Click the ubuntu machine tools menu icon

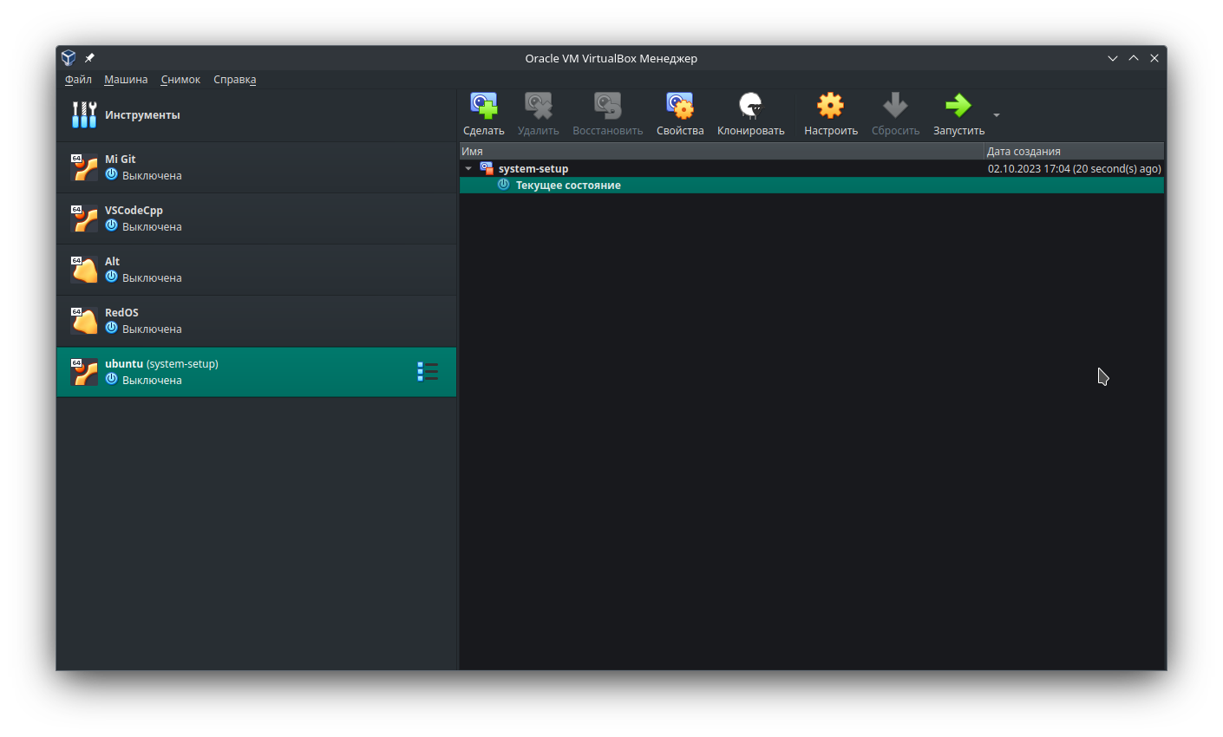point(428,372)
